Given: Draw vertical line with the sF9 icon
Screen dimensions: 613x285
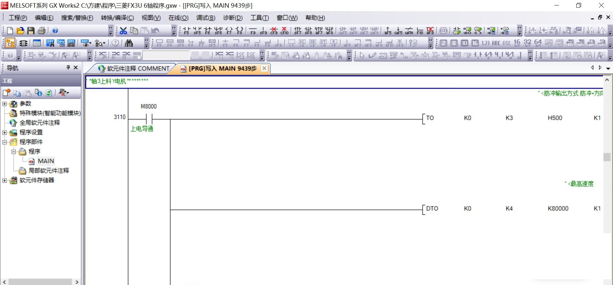Looking at the screenshot, I should pos(263,31).
